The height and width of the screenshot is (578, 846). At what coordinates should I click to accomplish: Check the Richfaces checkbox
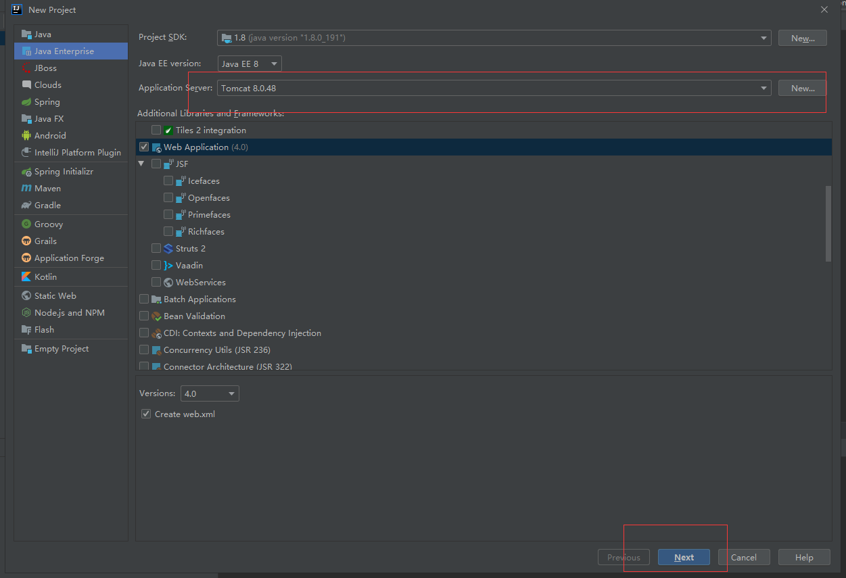[168, 231]
